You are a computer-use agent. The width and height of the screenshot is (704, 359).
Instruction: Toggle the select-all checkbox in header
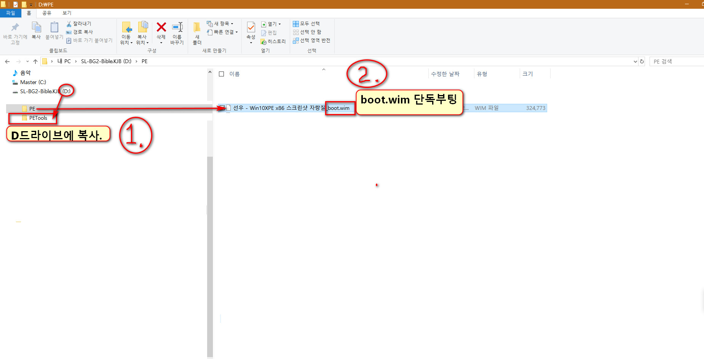tap(222, 74)
